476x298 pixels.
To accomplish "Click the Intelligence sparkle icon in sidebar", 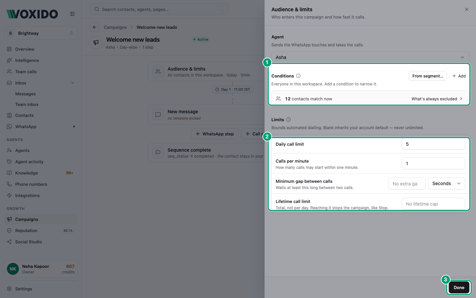I will (x=9, y=60).
